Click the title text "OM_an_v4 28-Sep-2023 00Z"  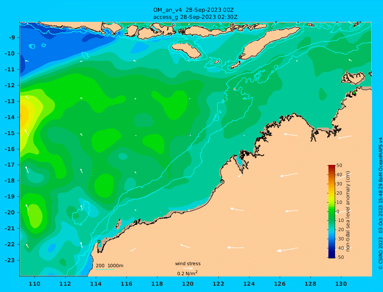(194, 10)
